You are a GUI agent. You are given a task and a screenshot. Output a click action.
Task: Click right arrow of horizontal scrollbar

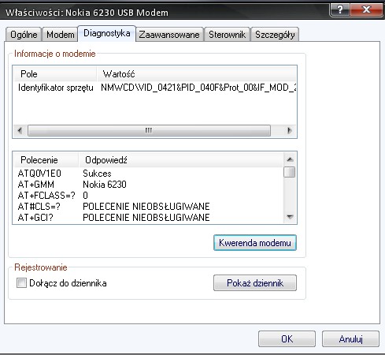click(x=290, y=130)
